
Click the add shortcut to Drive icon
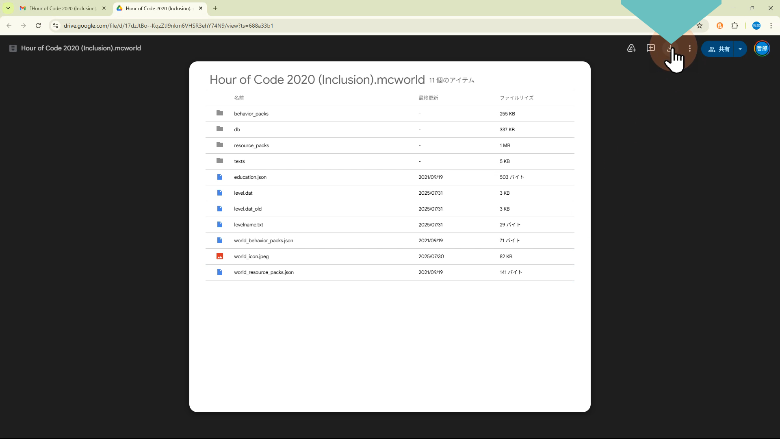[631, 48]
